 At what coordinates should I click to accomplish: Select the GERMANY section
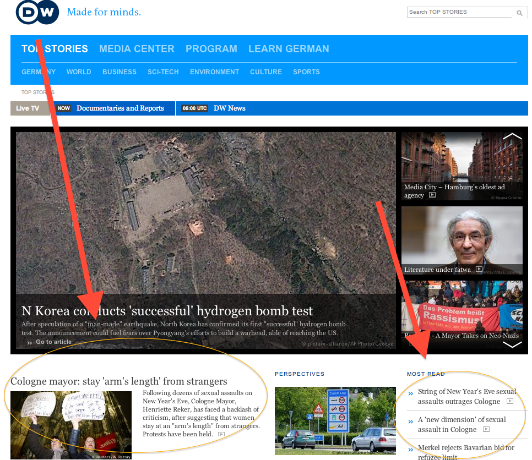(x=39, y=72)
